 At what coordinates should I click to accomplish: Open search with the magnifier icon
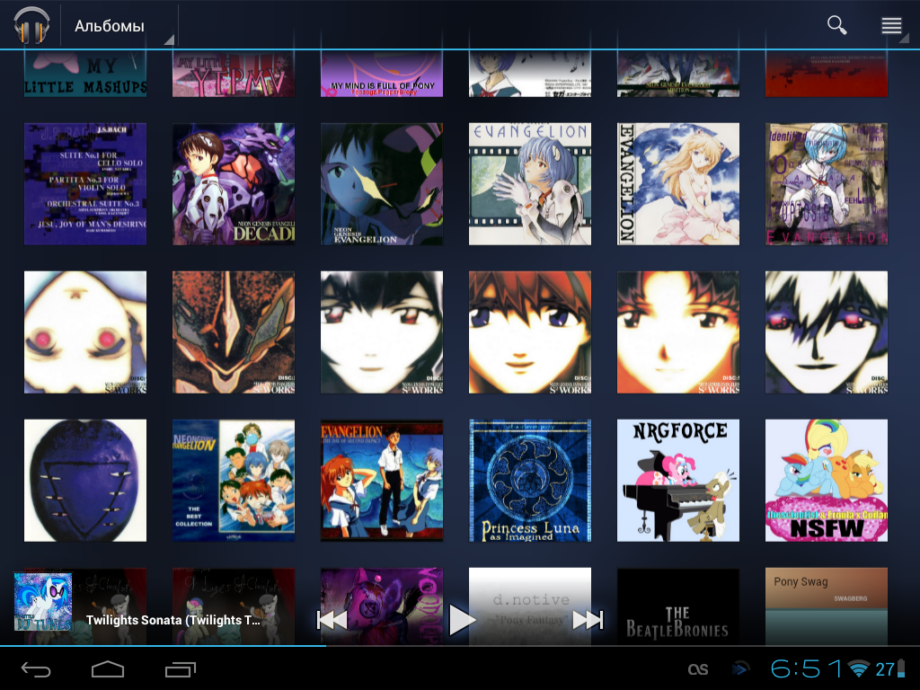tap(836, 25)
